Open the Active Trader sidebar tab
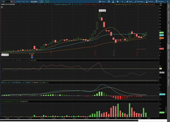This screenshot has width=170, height=122. tap(168, 28)
